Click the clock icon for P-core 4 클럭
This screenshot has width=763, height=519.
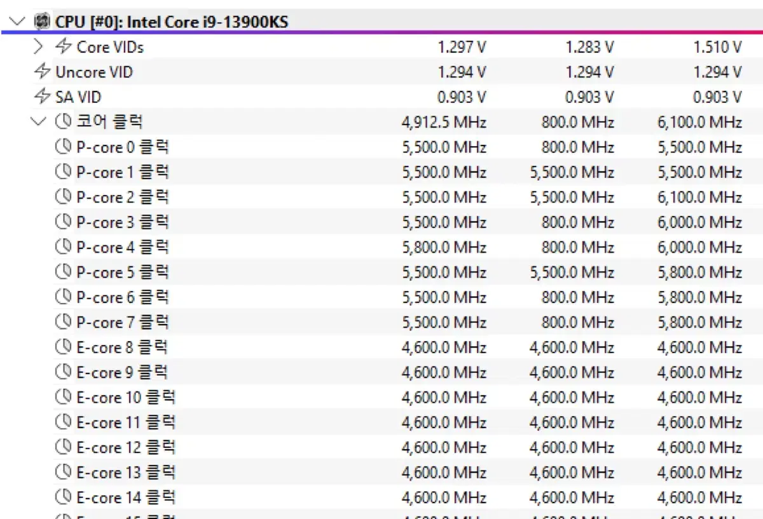pos(64,247)
